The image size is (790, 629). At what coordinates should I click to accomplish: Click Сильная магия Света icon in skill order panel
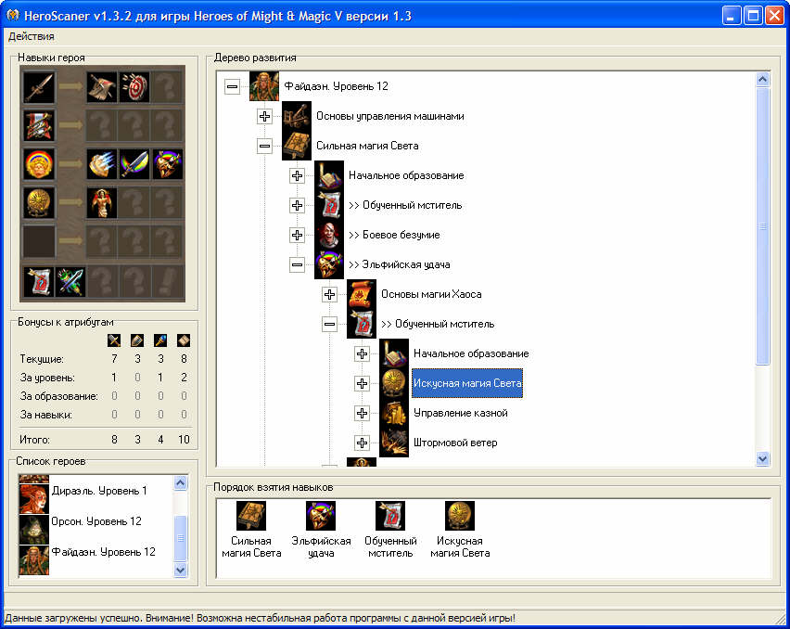coord(251,516)
